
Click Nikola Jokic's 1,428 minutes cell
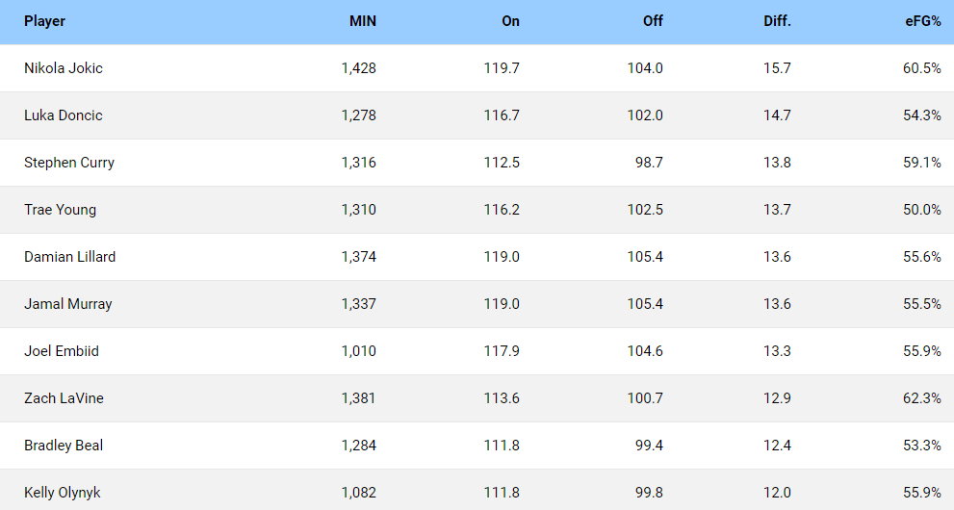(x=359, y=68)
